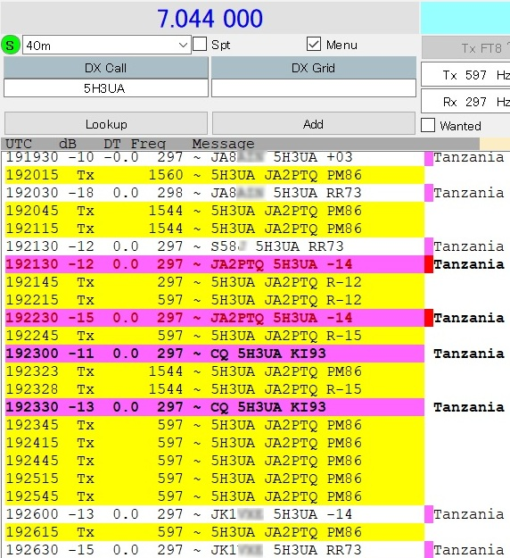Click the 7.044 000 frequency display
510x558 pixels.
[210, 19]
